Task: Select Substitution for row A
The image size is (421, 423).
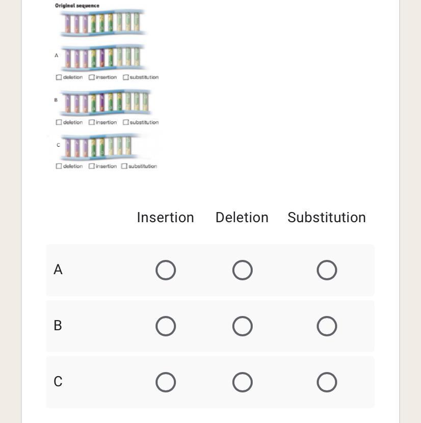Action: pos(327,270)
